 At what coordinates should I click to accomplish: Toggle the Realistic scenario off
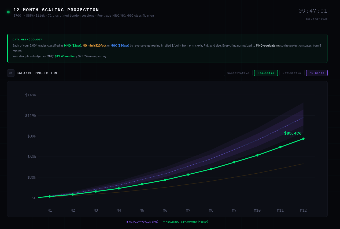[x=266, y=73]
